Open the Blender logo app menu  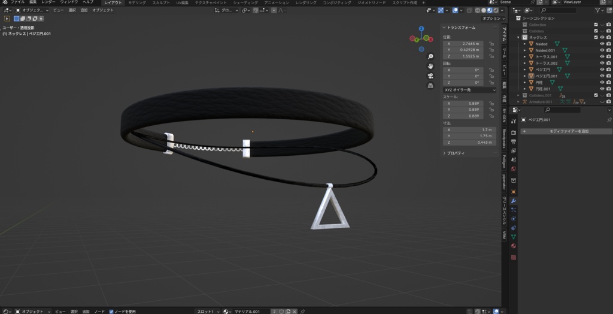(x=5, y=2)
